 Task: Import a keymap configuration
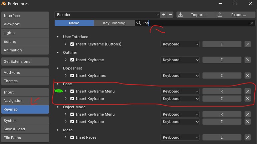(x=196, y=15)
